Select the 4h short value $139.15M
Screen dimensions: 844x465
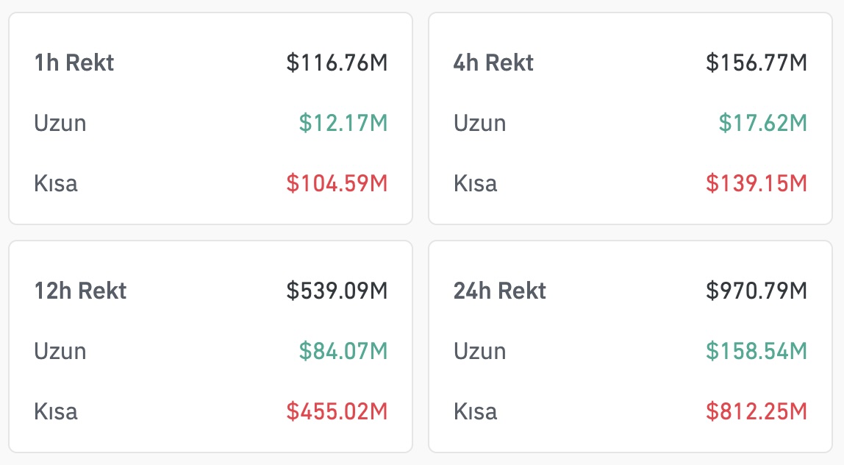[757, 183]
